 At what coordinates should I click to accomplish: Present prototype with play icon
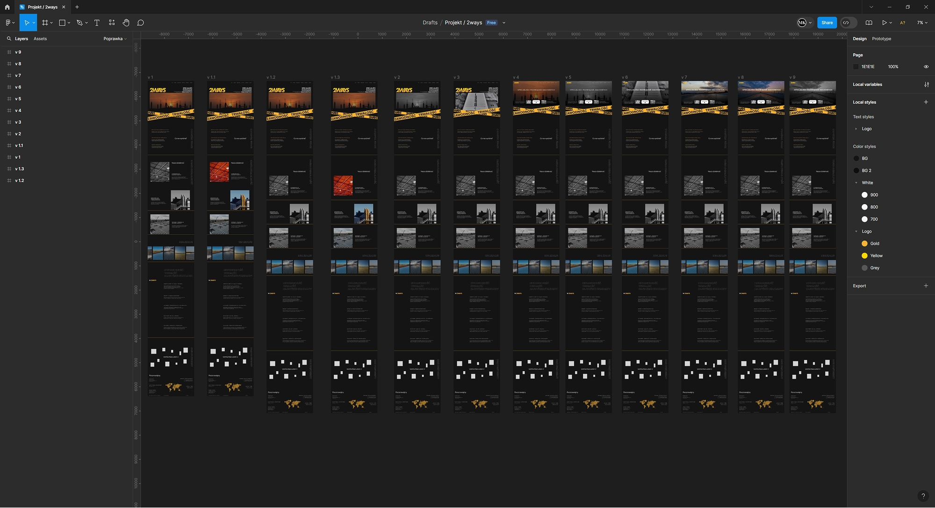tap(884, 22)
